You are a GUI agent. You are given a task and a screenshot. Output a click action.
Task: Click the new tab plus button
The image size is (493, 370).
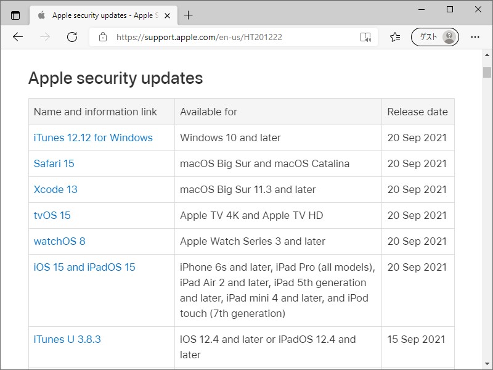tap(188, 15)
